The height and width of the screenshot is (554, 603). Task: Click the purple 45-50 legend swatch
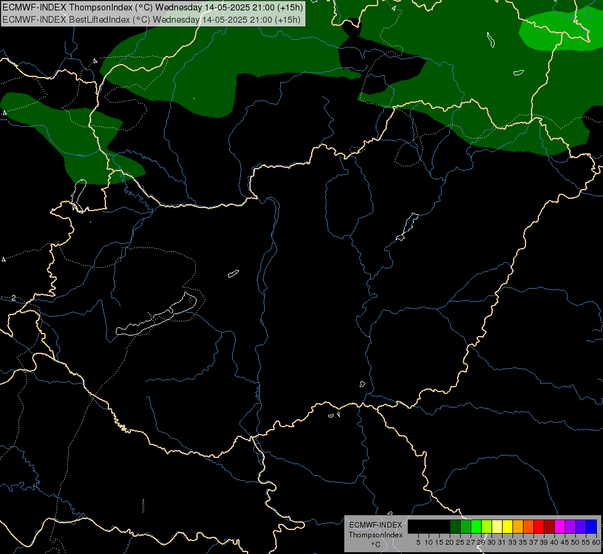click(570, 526)
